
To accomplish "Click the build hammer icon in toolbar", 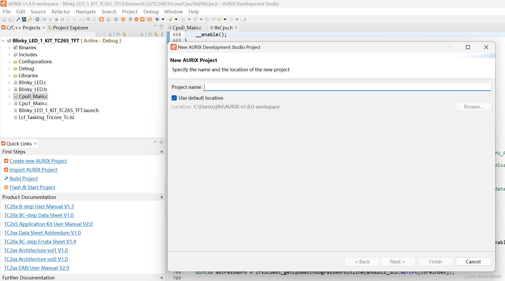I will [x=18, y=19].
